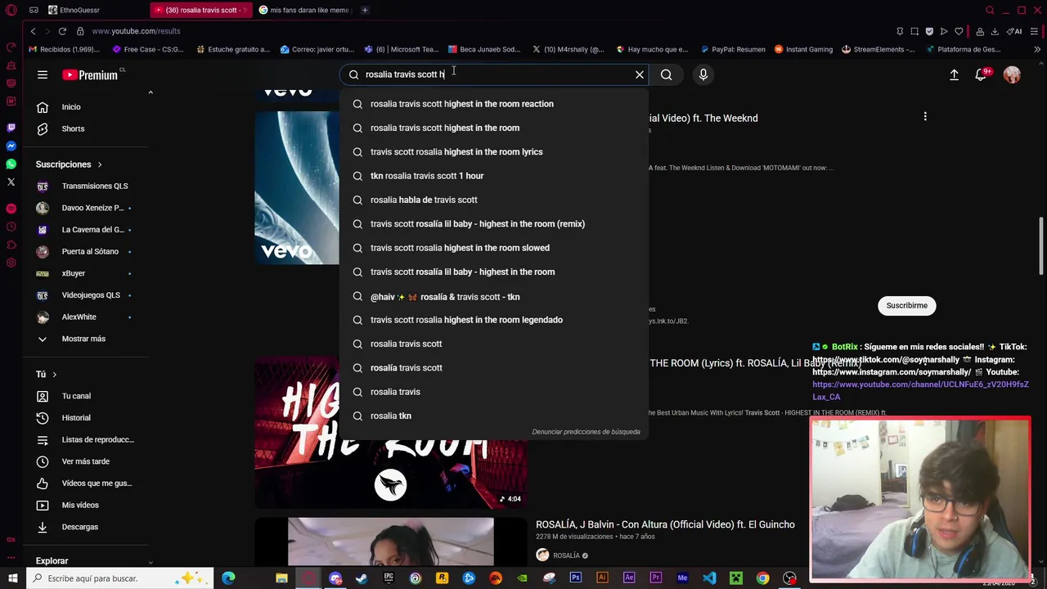Open the Opera menu logo
The width and height of the screenshot is (1047, 589).
[x=11, y=11]
